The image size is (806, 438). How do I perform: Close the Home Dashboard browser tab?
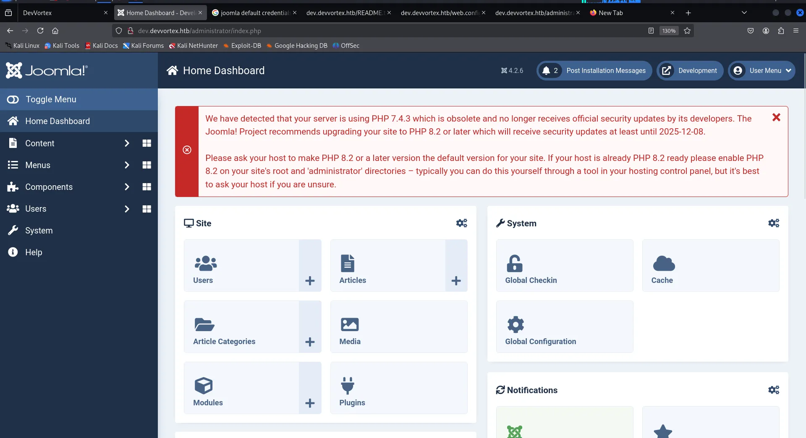200,13
